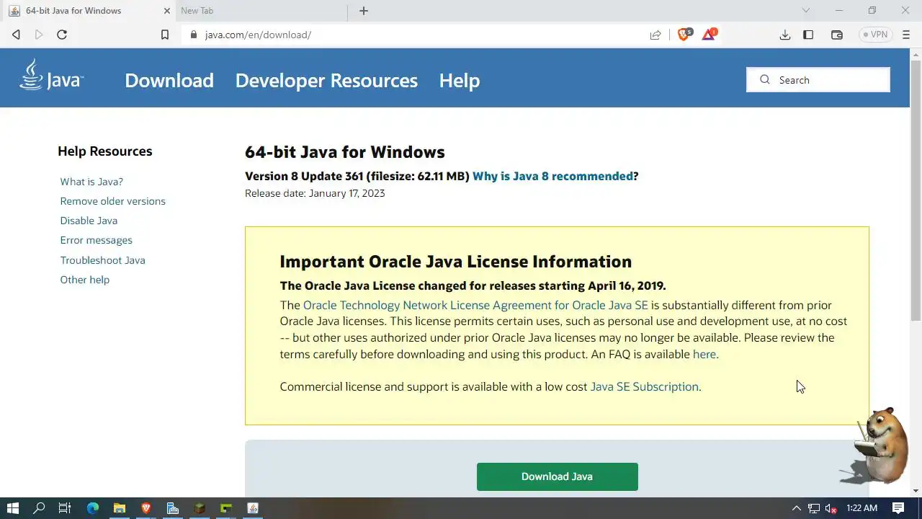
Task: Open the Remove older versions link
Action: click(113, 201)
